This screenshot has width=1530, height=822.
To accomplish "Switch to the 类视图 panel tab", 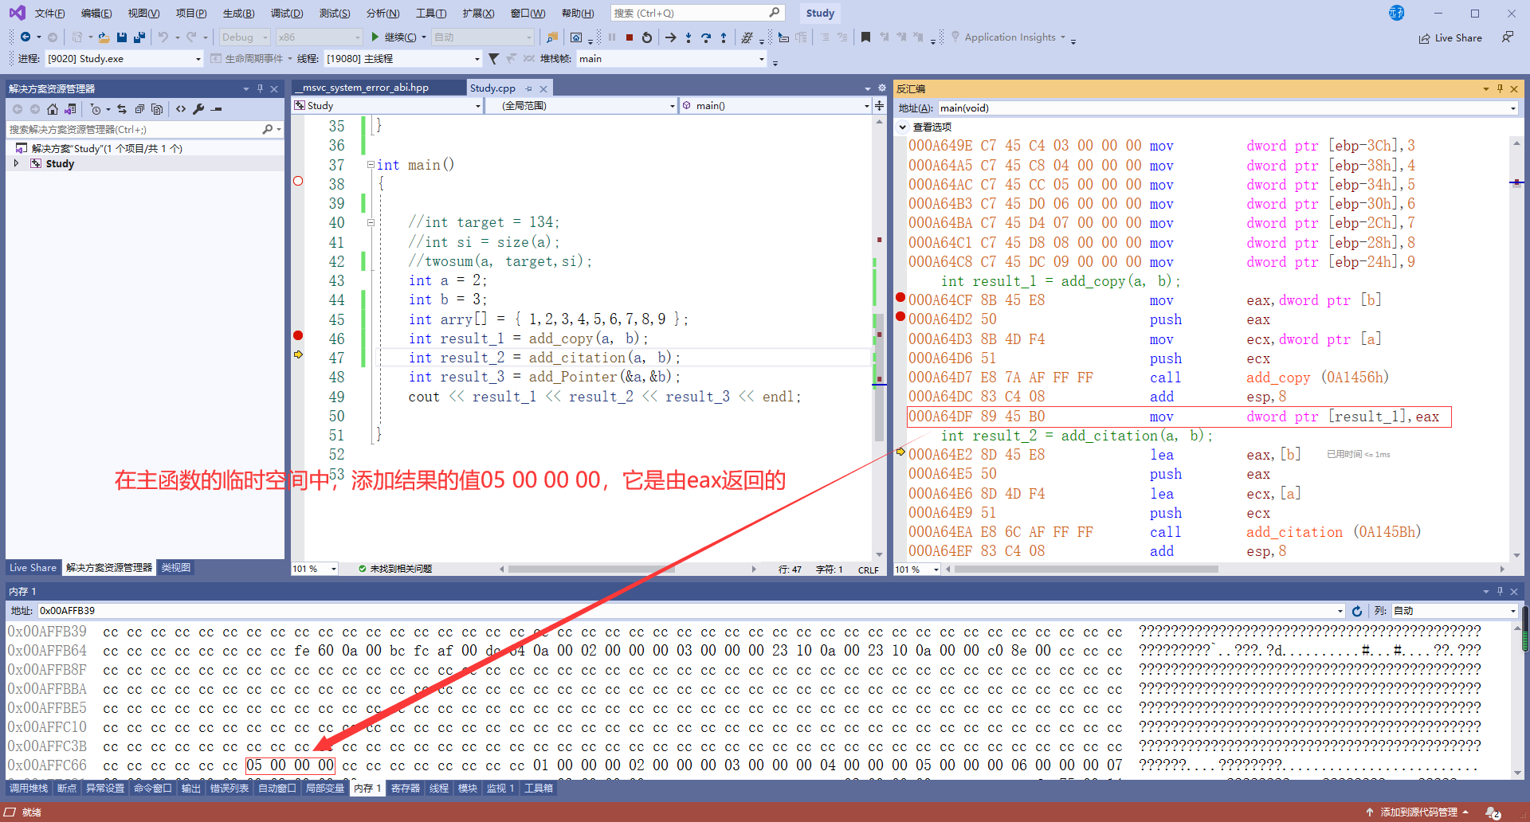I will click(x=176, y=567).
